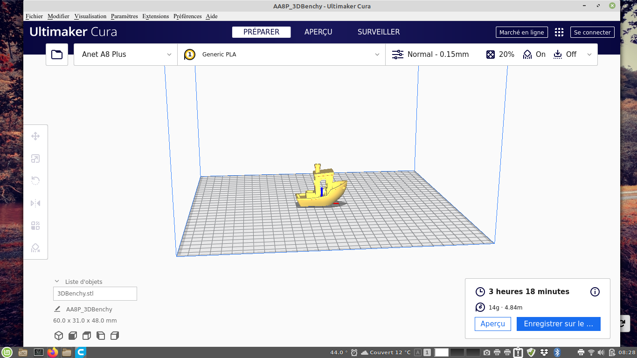This screenshot has width=637, height=358.
Task: Select the Support Blocker tool
Action: (x=35, y=248)
